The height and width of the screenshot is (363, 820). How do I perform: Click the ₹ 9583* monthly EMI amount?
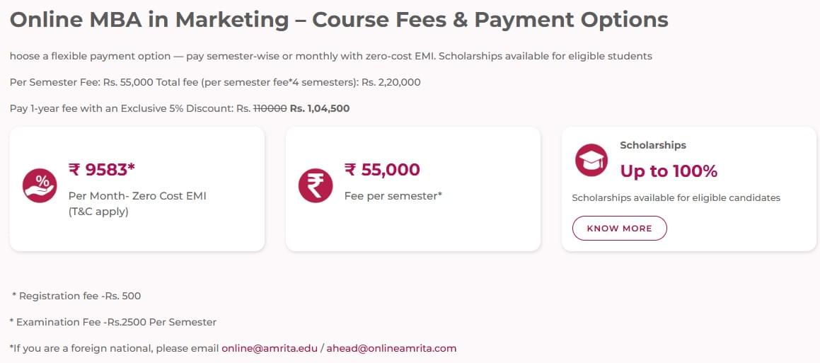pyautogui.click(x=101, y=169)
